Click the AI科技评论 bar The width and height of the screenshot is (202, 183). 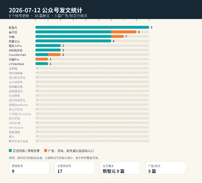[x=48, y=50]
